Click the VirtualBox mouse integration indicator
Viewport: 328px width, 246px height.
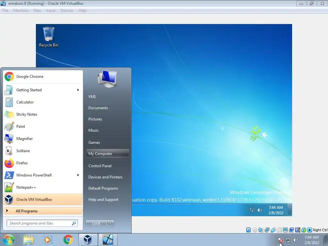304,230
